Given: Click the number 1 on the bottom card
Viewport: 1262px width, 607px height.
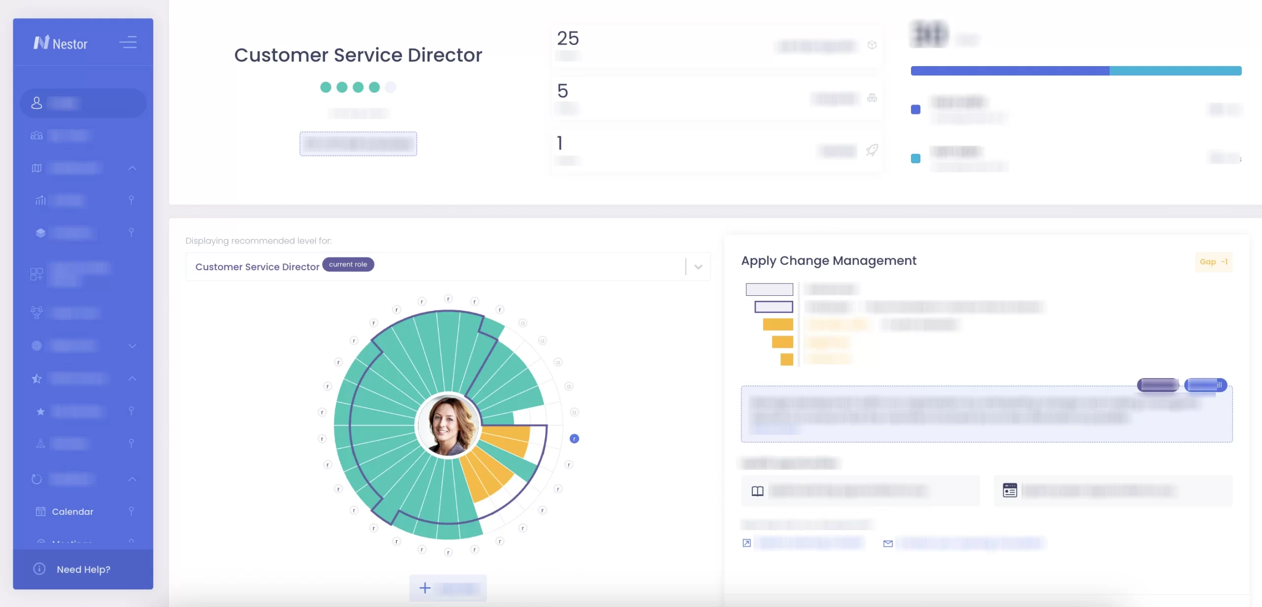Looking at the screenshot, I should (x=560, y=143).
